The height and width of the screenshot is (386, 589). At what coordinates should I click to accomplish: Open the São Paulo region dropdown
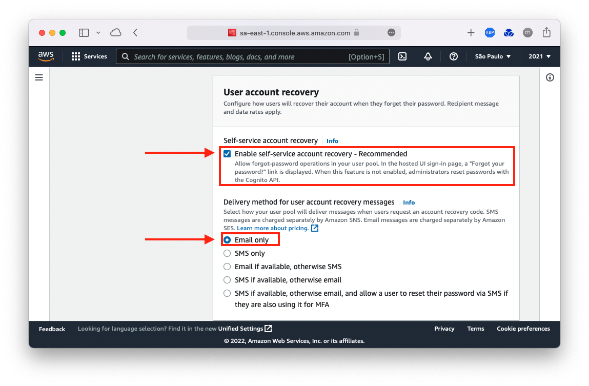point(493,56)
